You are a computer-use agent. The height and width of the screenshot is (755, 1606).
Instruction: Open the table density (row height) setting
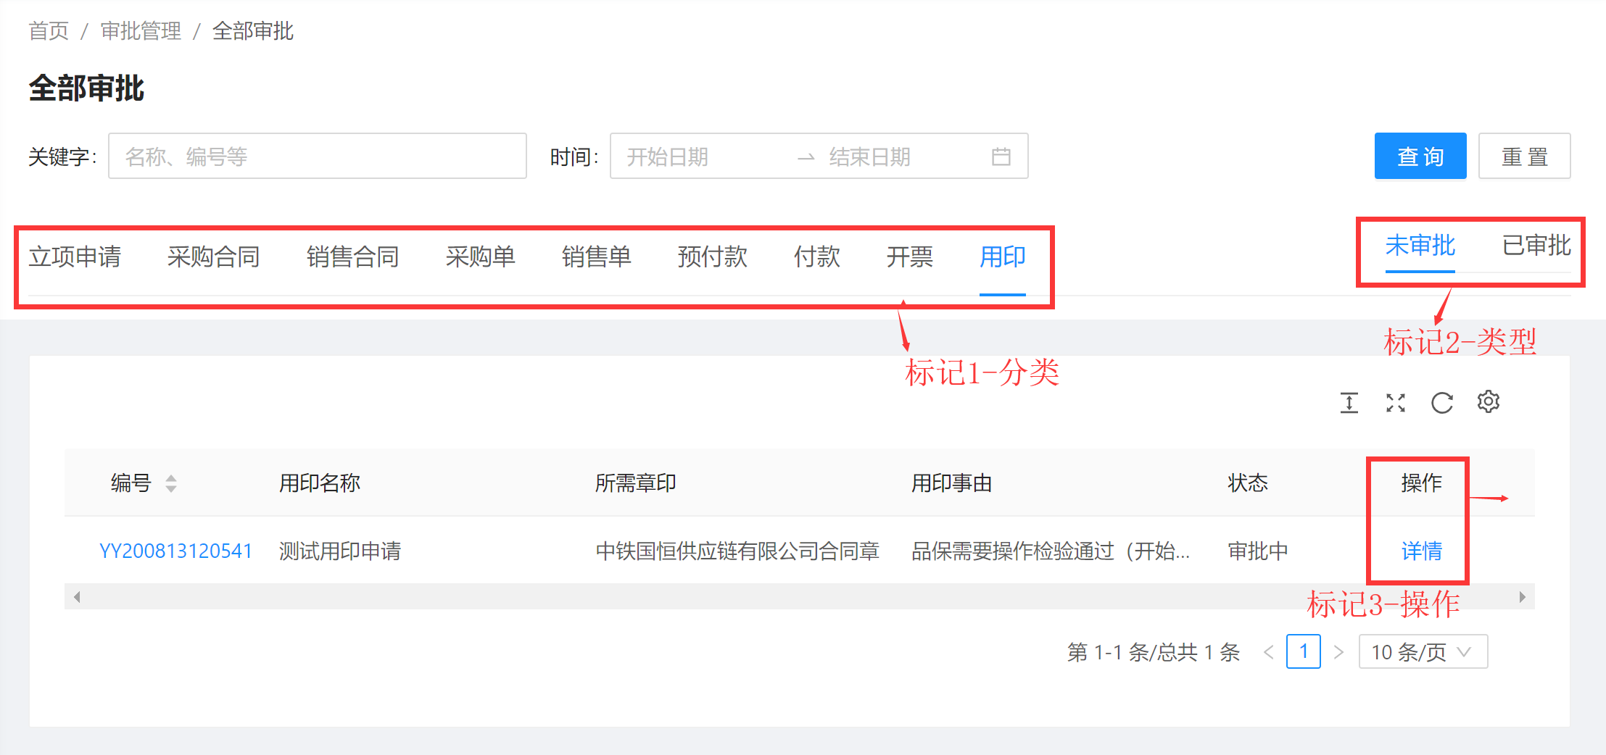pyautogui.click(x=1349, y=402)
